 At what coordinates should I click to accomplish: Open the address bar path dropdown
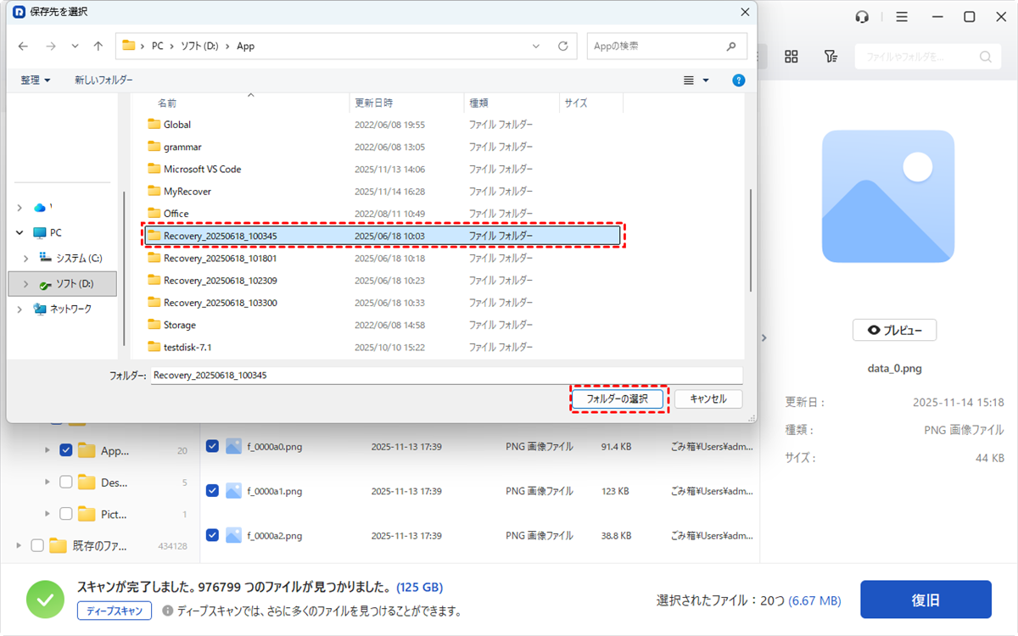536,46
